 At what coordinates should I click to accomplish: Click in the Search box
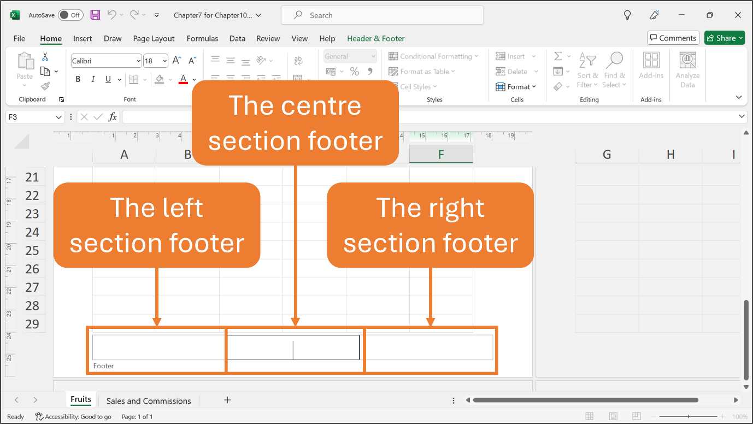(x=383, y=15)
